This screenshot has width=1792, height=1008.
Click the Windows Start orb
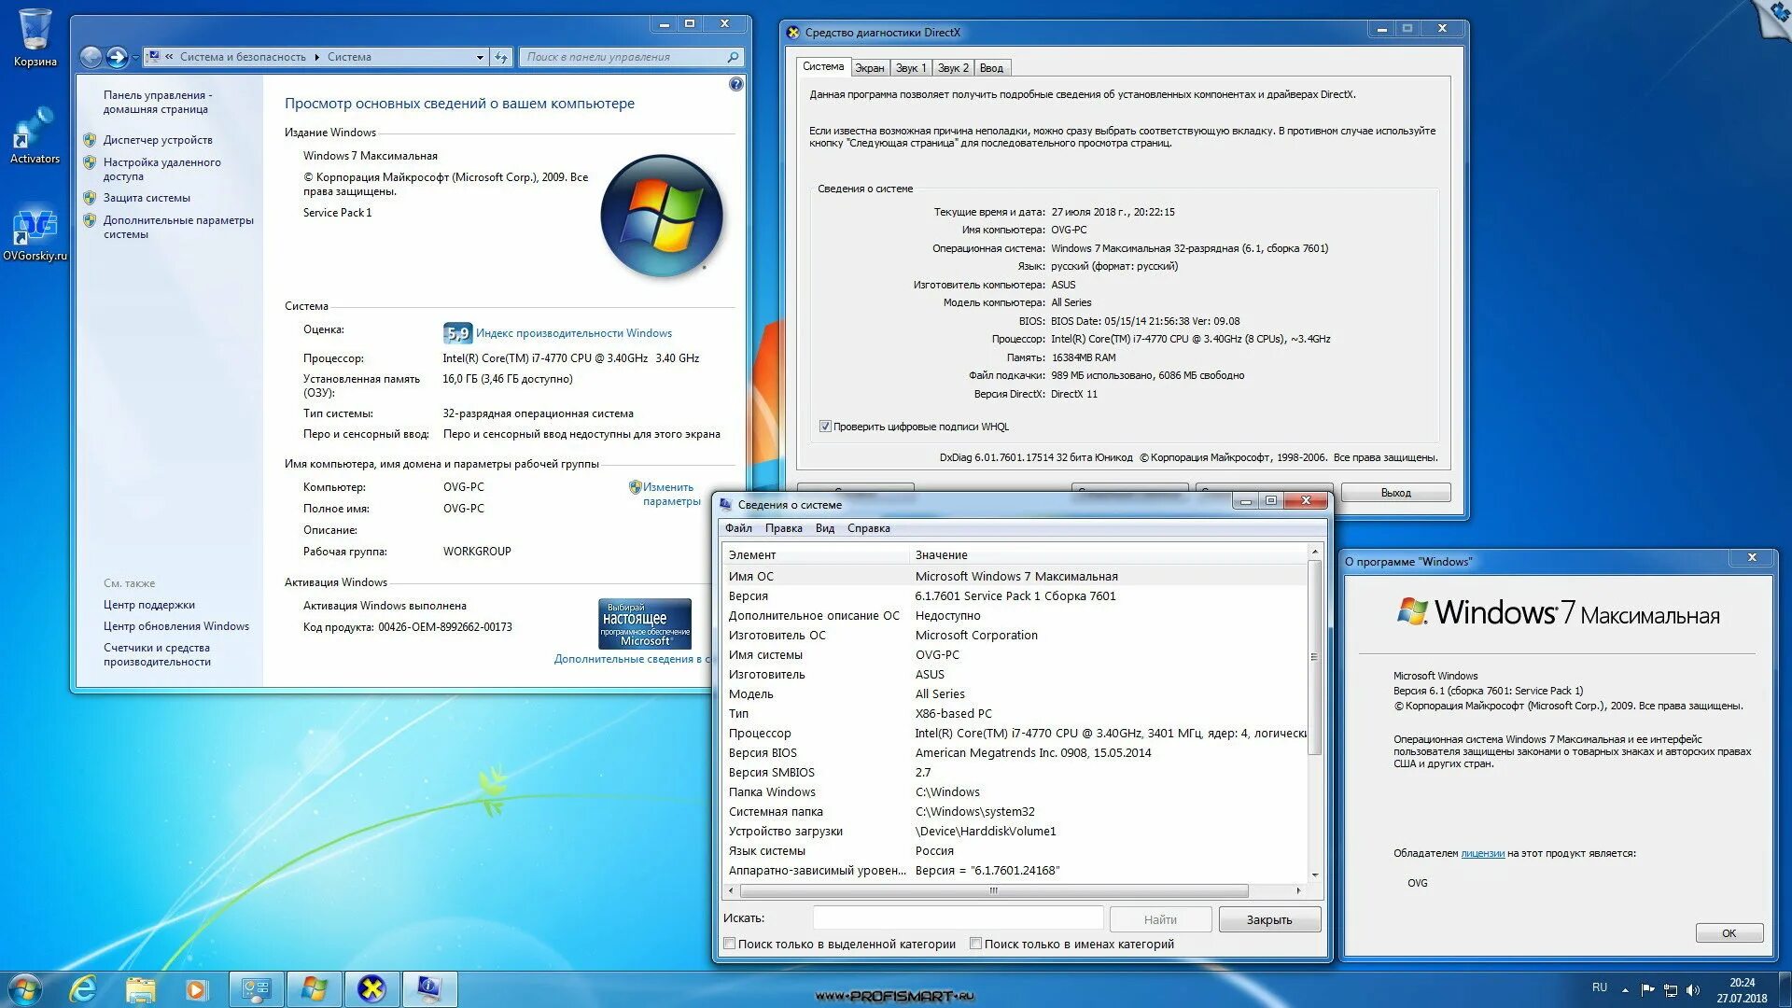tap(25, 989)
